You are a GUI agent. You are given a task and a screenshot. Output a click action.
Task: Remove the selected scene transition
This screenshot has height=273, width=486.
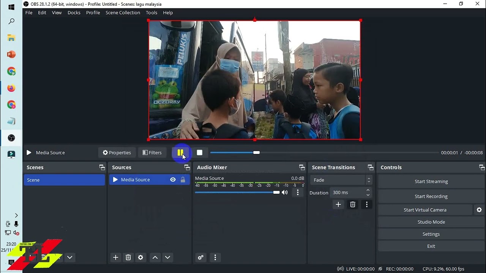click(353, 204)
